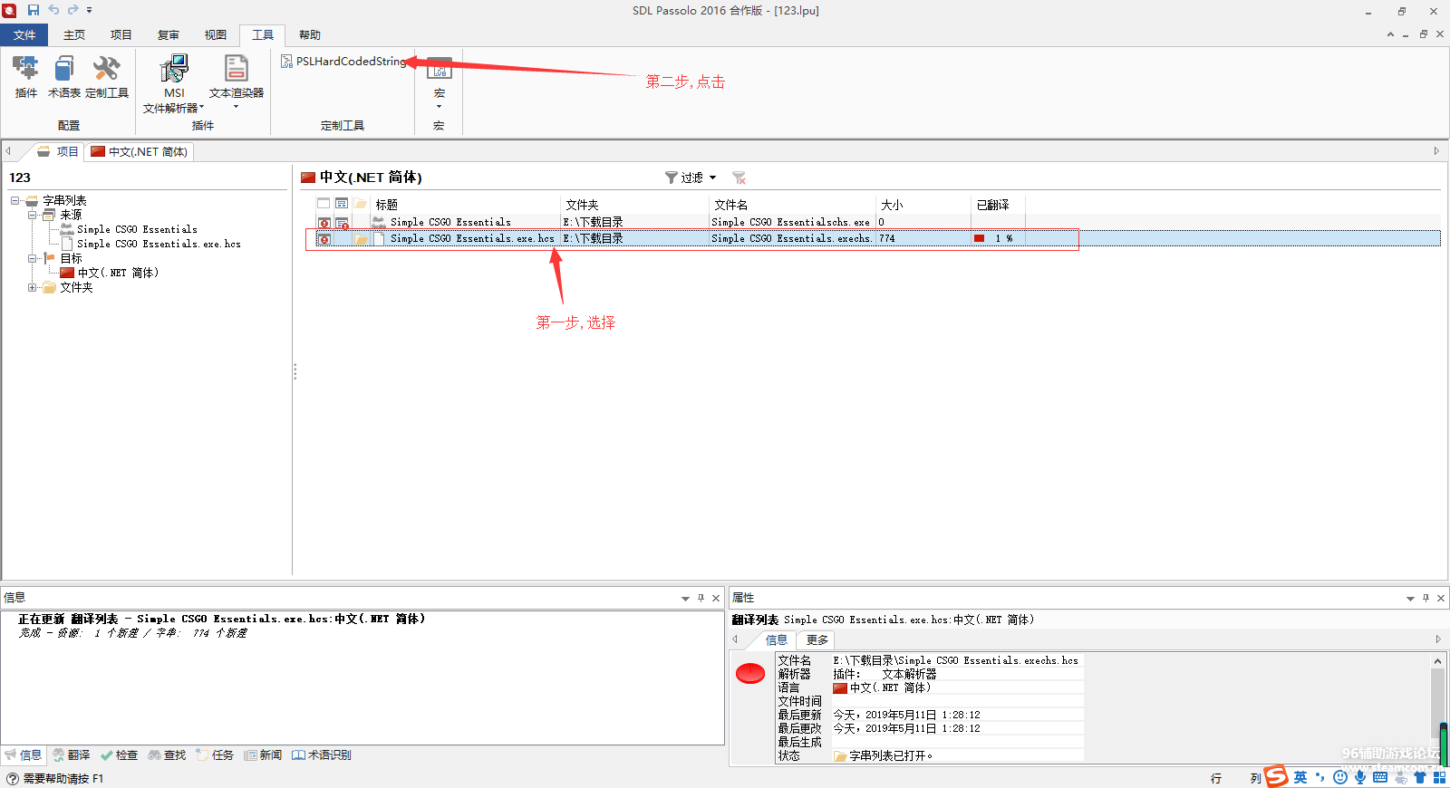Select Simple CSGO Essentials.exe.hcs list row
1450x788 pixels.
(471, 238)
